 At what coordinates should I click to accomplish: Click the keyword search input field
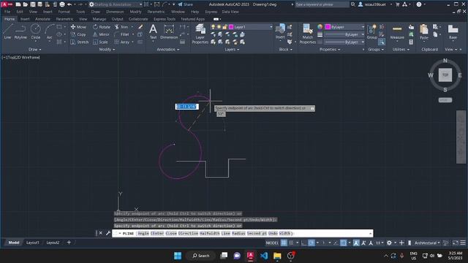pos(322,4)
